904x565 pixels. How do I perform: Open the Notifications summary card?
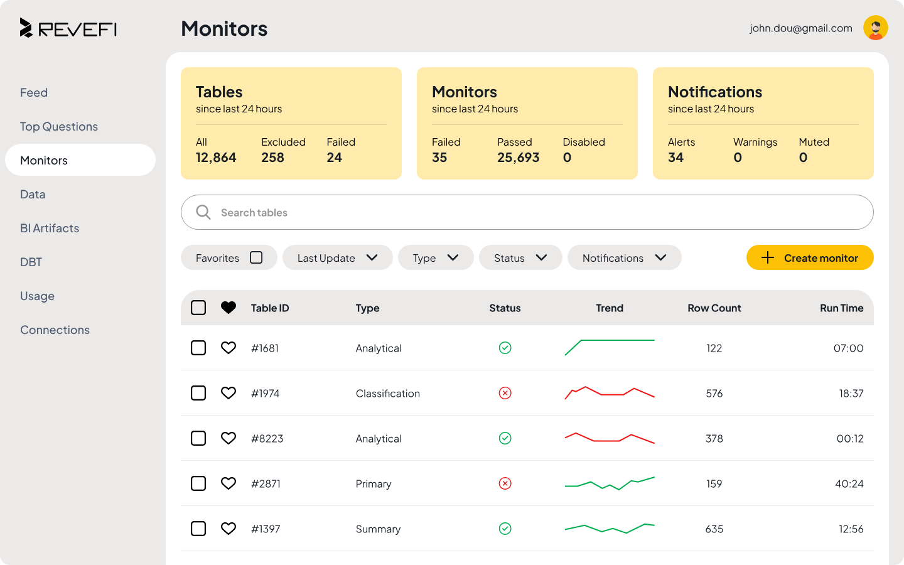(x=763, y=123)
